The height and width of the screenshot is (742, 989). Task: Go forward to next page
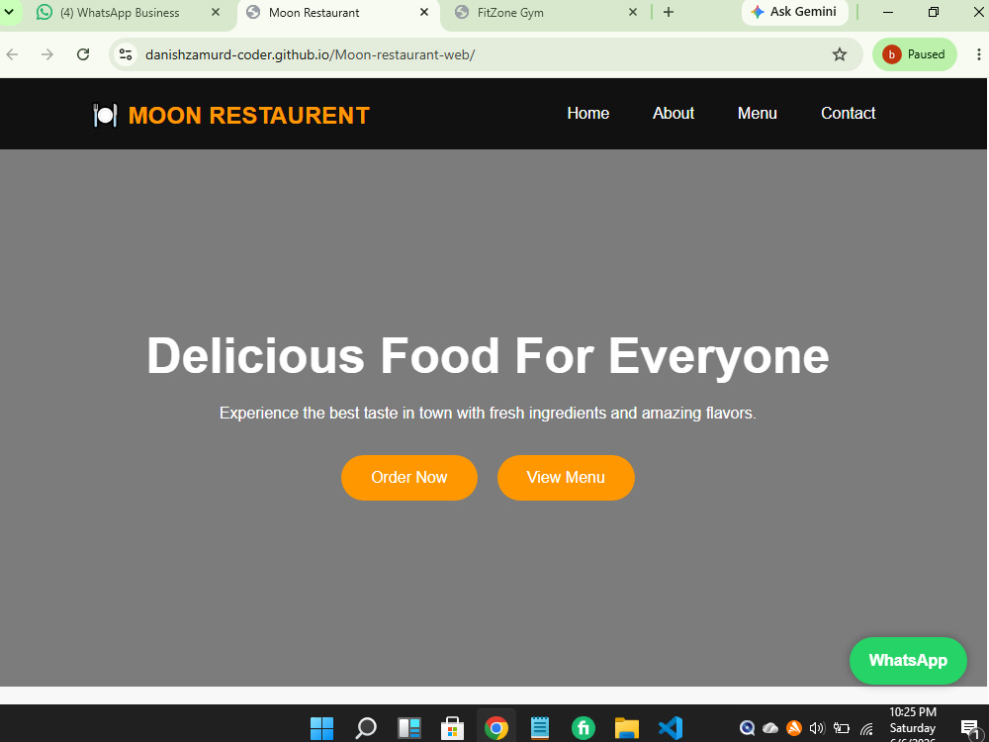[x=47, y=54]
